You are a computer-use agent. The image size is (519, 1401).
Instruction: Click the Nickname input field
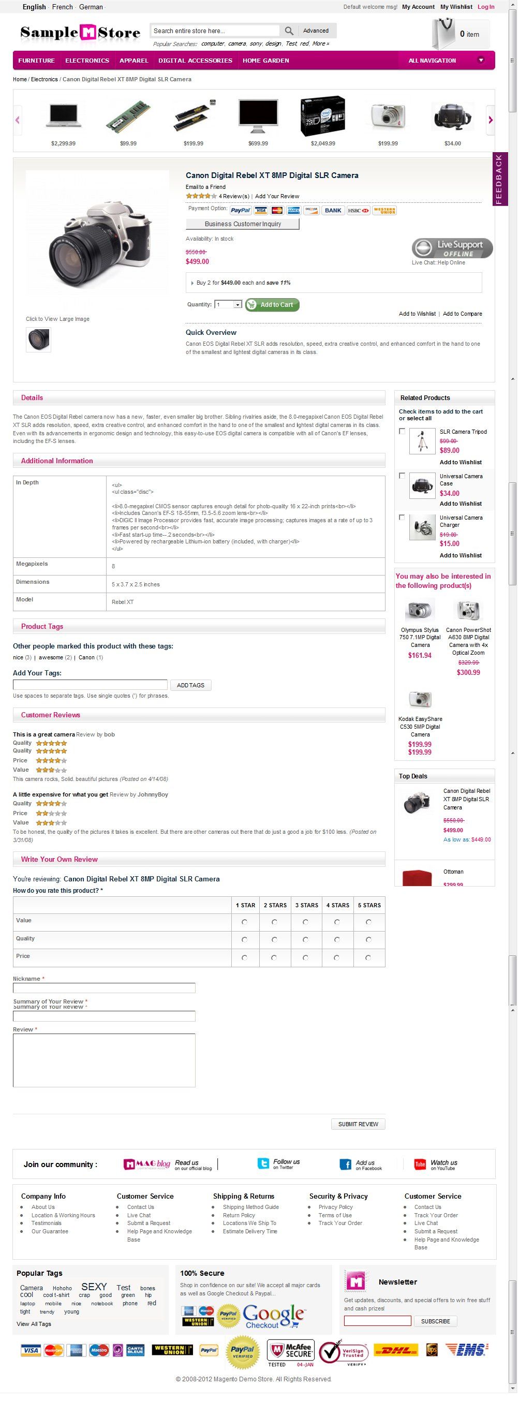pyautogui.click(x=104, y=987)
